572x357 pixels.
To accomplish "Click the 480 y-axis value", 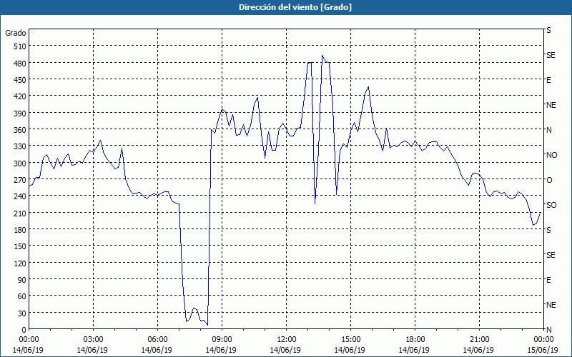I will coord(20,64).
